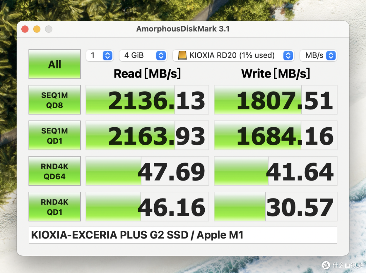Click the Write [MB/s] column header
This screenshot has height=273, width=366.
point(276,74)
